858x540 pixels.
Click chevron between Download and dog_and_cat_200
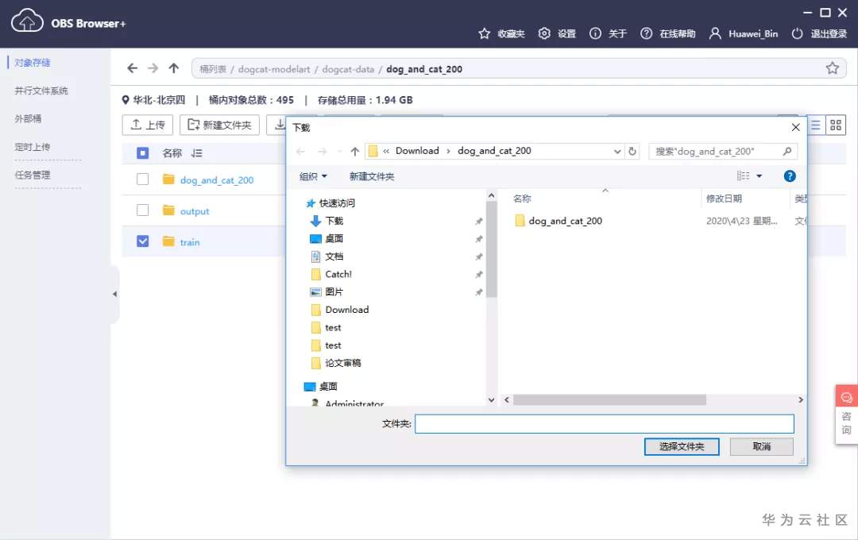pos(448,151)
